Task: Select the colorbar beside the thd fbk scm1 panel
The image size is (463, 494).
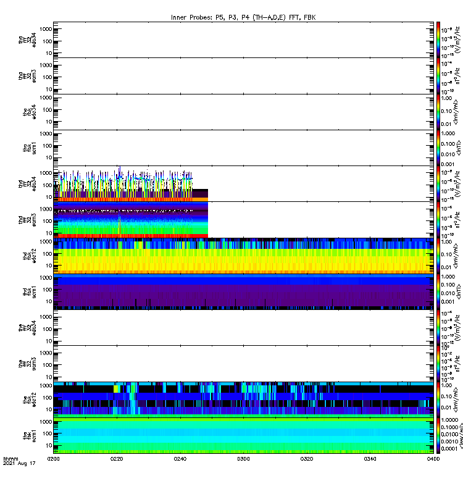Action: [438, 291]
